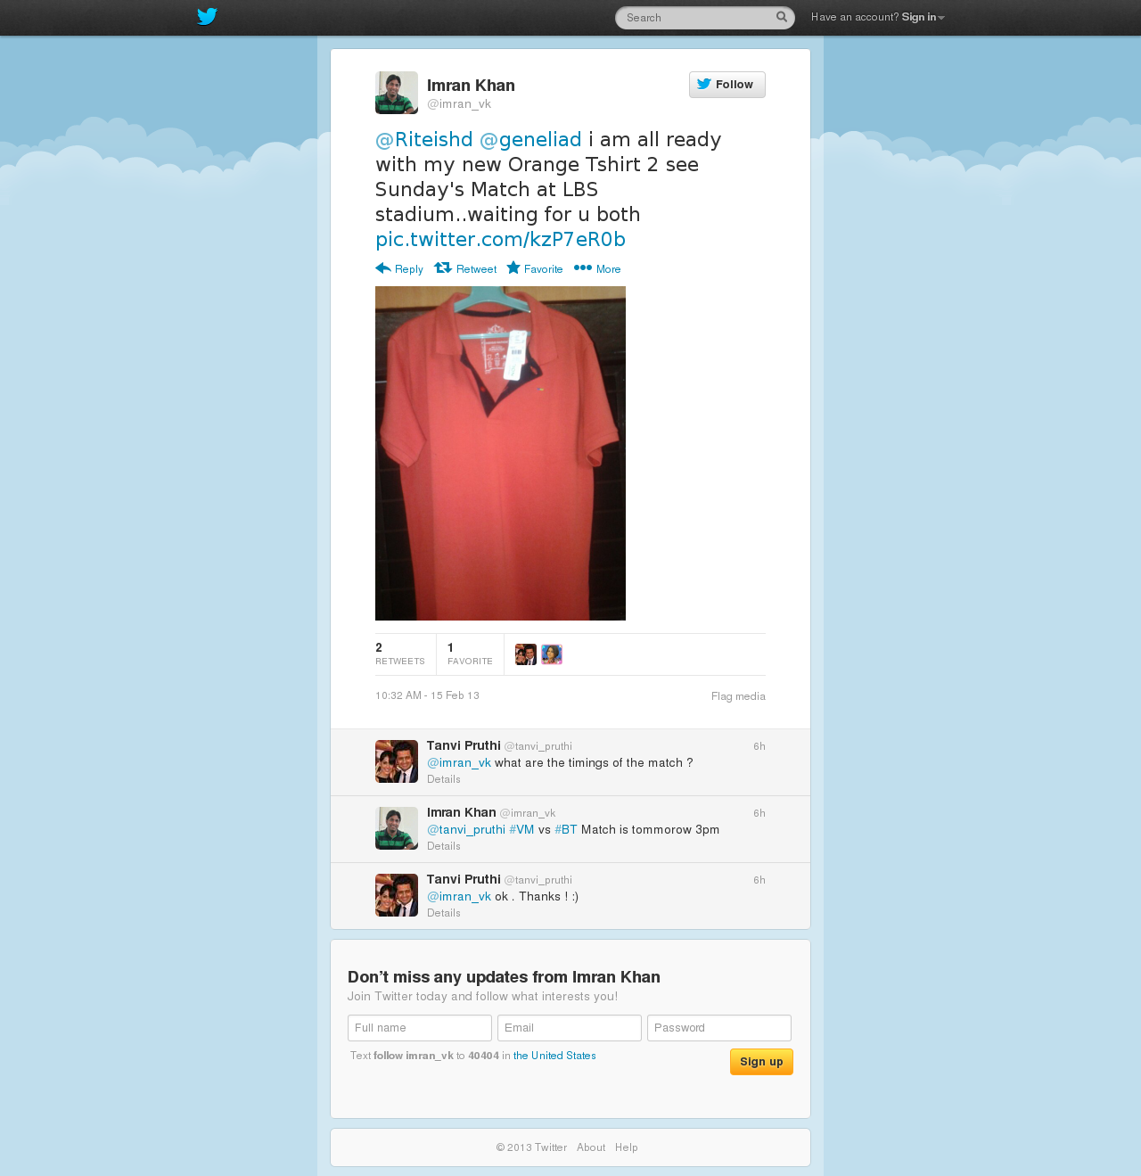The width and height of the screenshot is (1141, 1176).
Task: Open Tanvi Pruthi avatar in Thanks reply
Action: pyautogui.click(x=397, y=895)
